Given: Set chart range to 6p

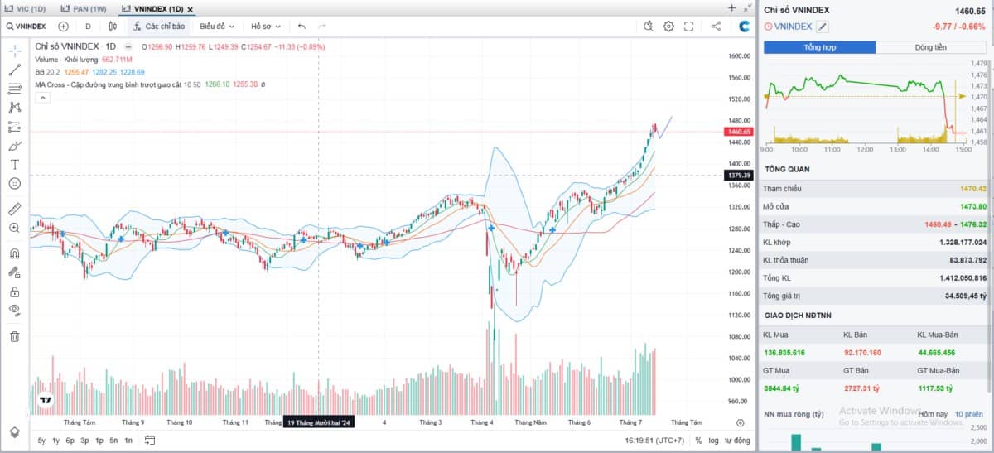Looking at the screenshot, I should [70, 441].
